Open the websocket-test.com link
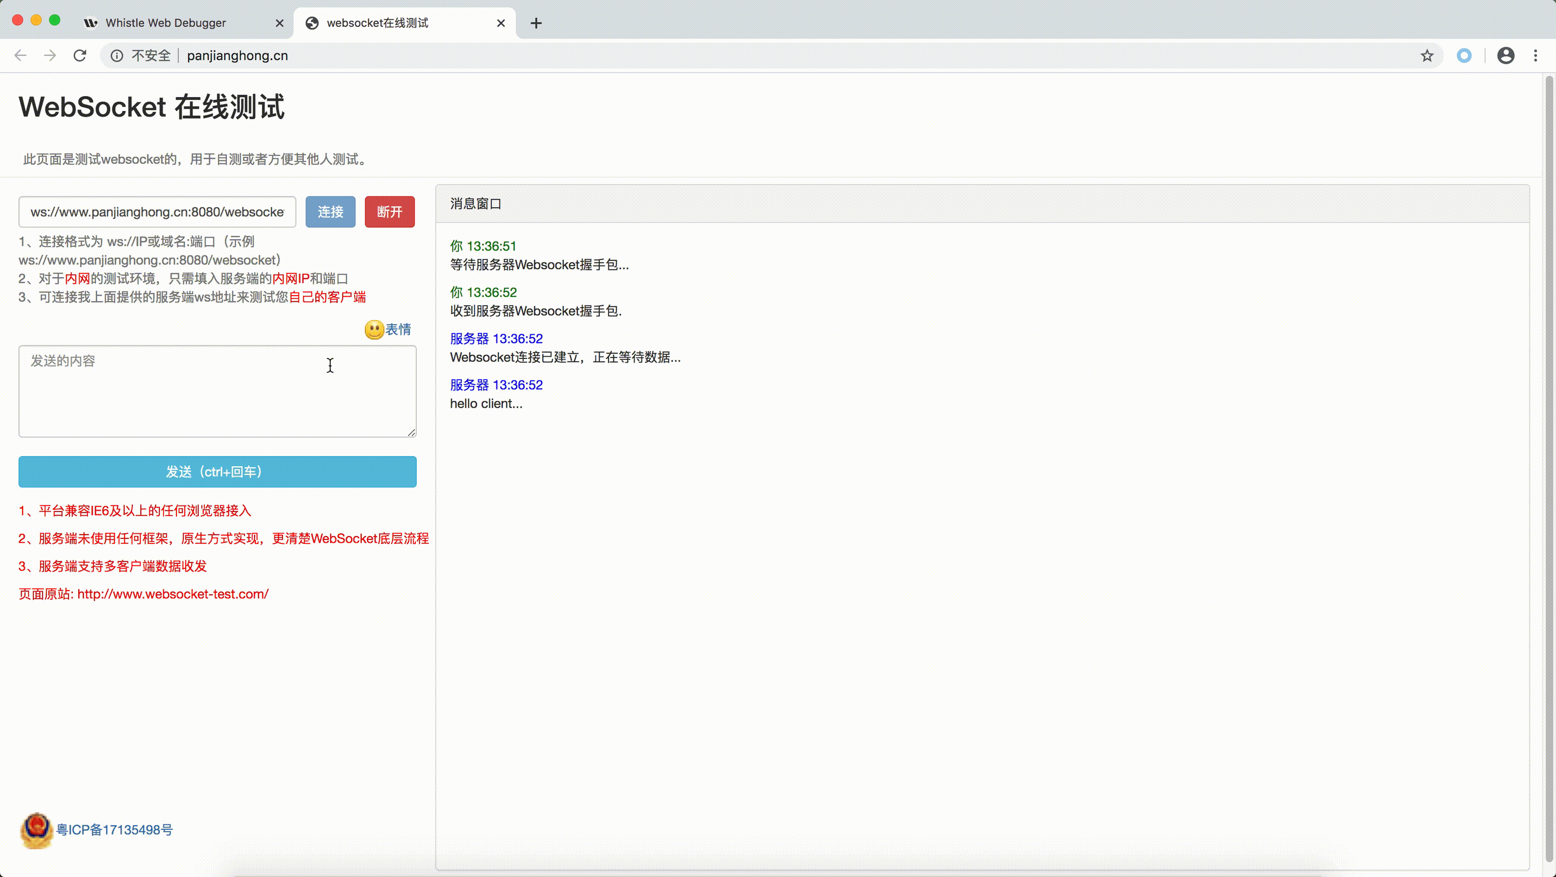This screenshot has width=1556, height=877. (172, 594)
